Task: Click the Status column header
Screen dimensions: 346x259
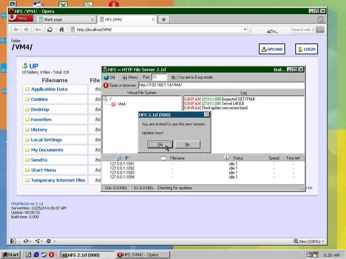Action: click(233, 158)
